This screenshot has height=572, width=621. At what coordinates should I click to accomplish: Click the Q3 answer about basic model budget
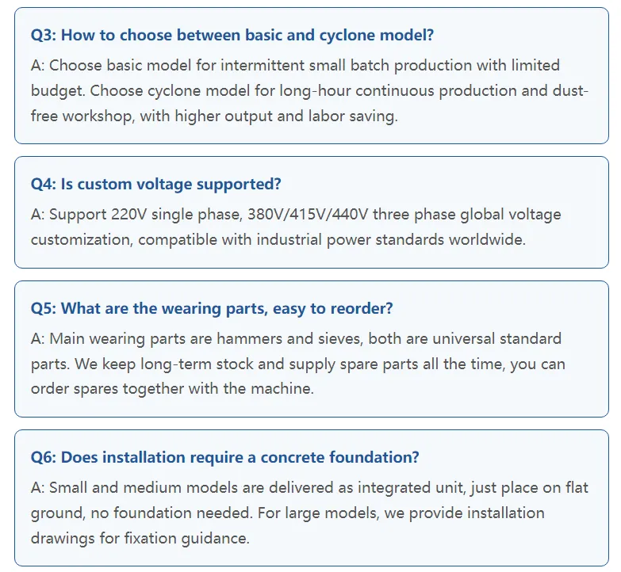pos(309,90)
